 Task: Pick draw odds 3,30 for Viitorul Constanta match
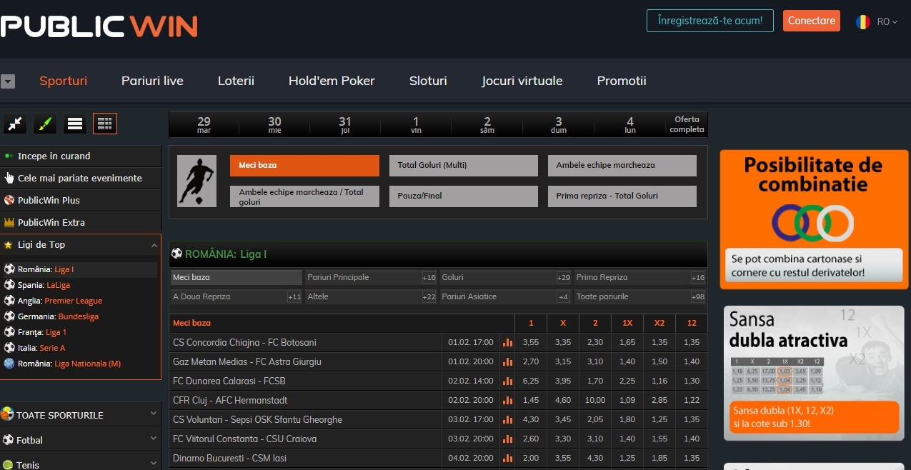pyautogui.click(x=563, y=439)
